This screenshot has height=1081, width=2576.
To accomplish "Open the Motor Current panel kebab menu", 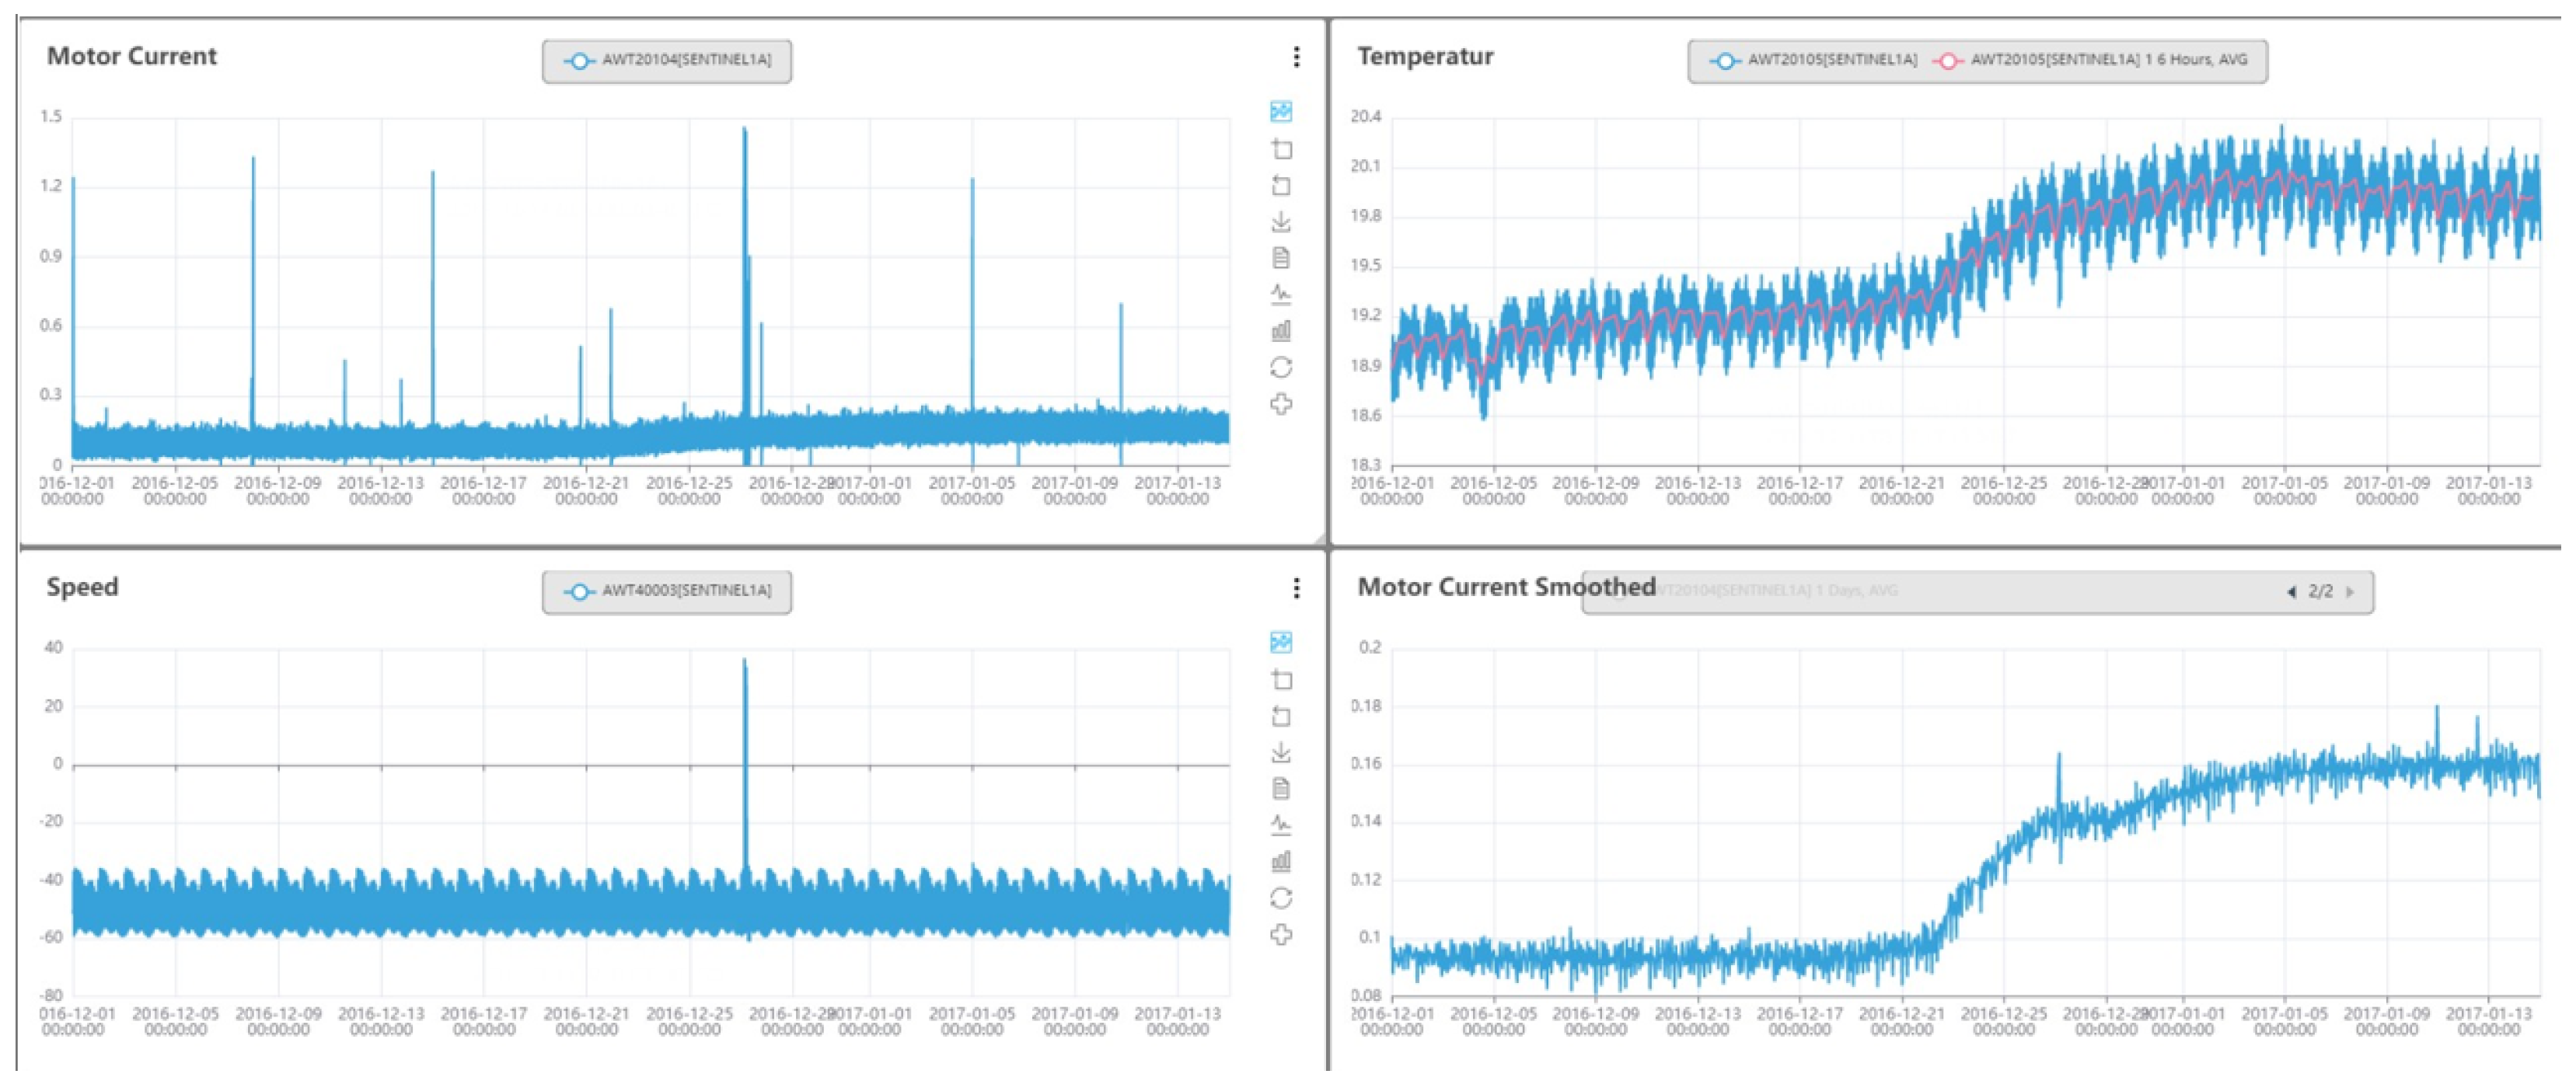I will (1297, 57).
